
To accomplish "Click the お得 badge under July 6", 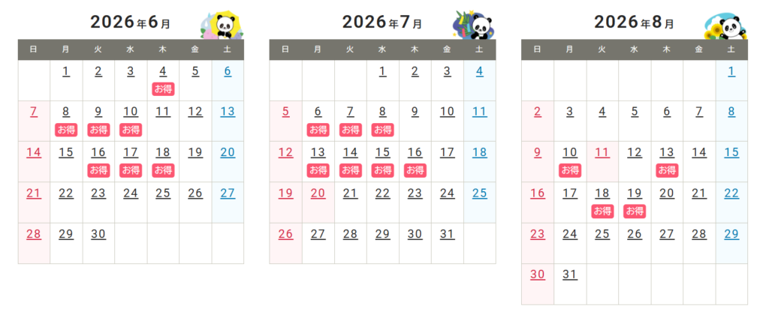I will click(318, 130).
